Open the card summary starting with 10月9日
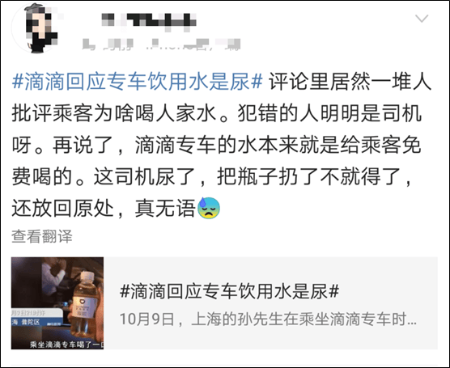This screenshot has height=368, width=450. tap(268, 319)
